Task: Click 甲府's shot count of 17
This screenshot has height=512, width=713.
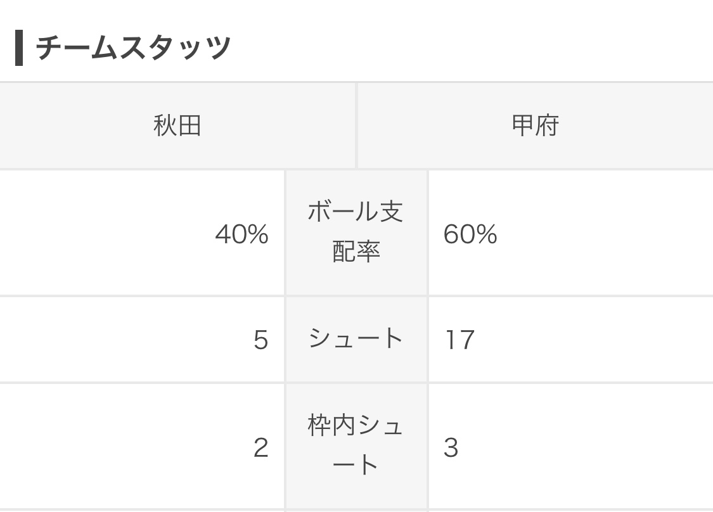Action: [459, 340]
